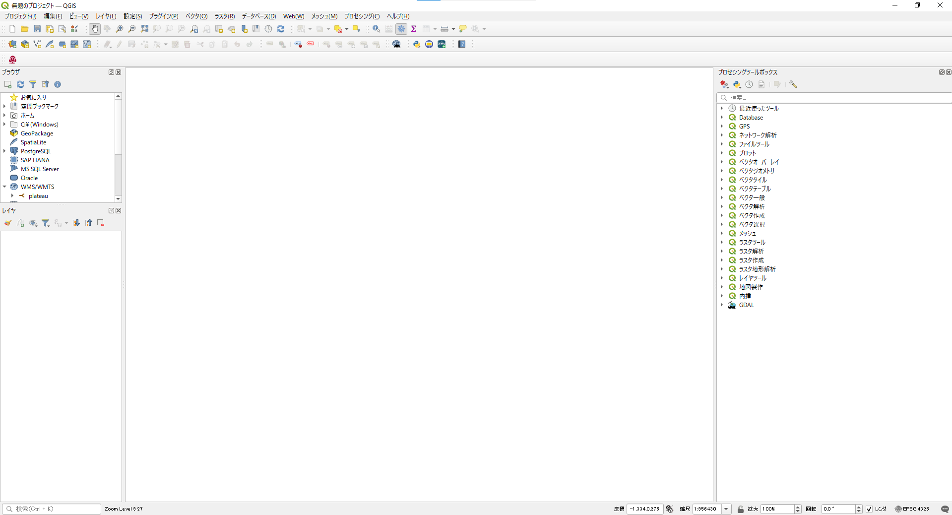The image size is (952, 515).
Task: Open the layer styling paintbrush icon
Action: (x=8, y=223)
